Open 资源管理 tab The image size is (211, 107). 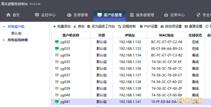click(x=77, y=15)
